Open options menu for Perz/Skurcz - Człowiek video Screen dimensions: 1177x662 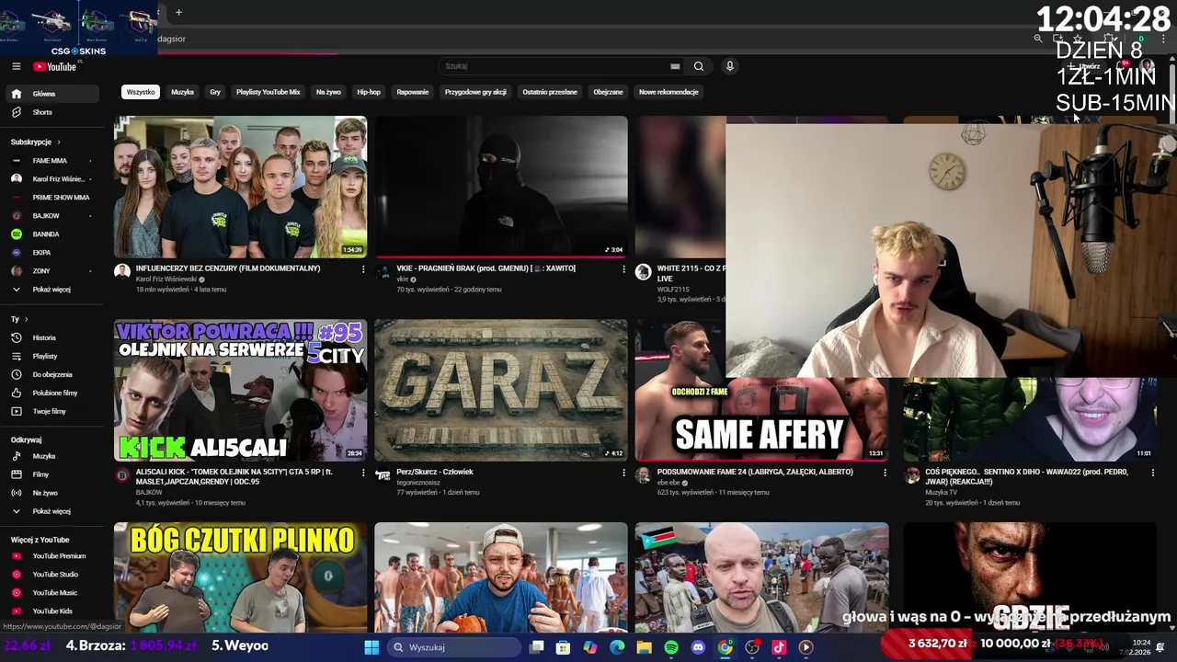click(x=623, y=473)
